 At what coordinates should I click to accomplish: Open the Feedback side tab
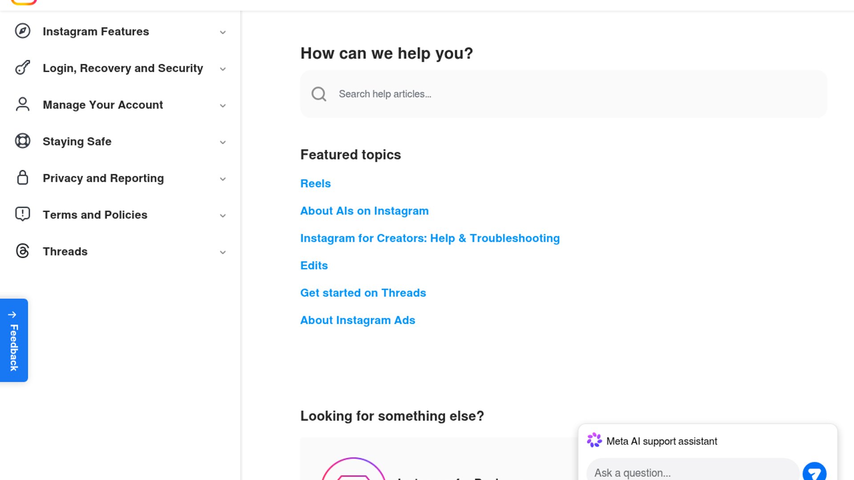coord(14,340)
